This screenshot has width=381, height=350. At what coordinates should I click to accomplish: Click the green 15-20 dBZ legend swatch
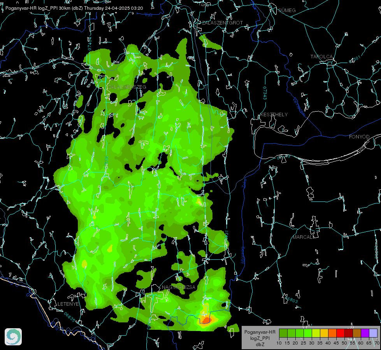click(291, 333)
